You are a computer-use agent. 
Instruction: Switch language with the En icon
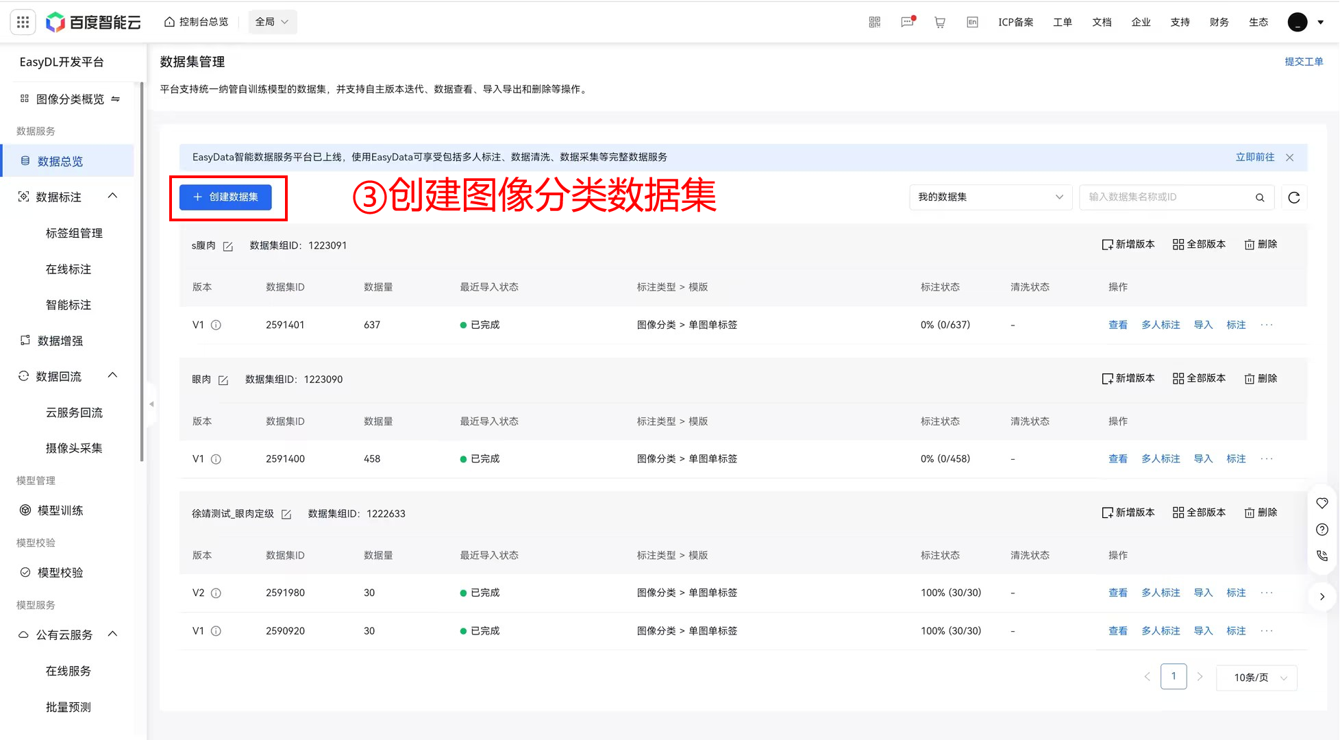971,22
